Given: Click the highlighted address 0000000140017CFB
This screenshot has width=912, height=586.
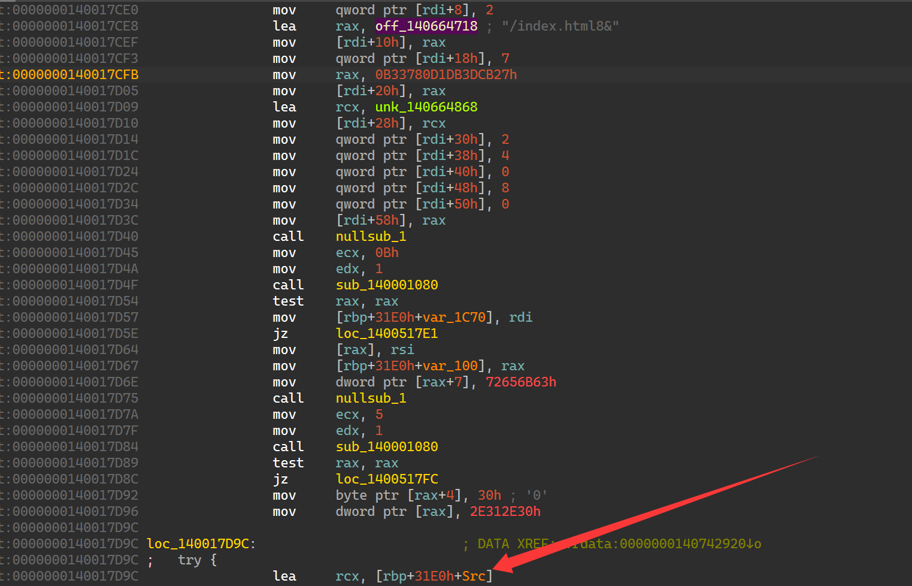Looking at the screenshot, I should point(75,75).
